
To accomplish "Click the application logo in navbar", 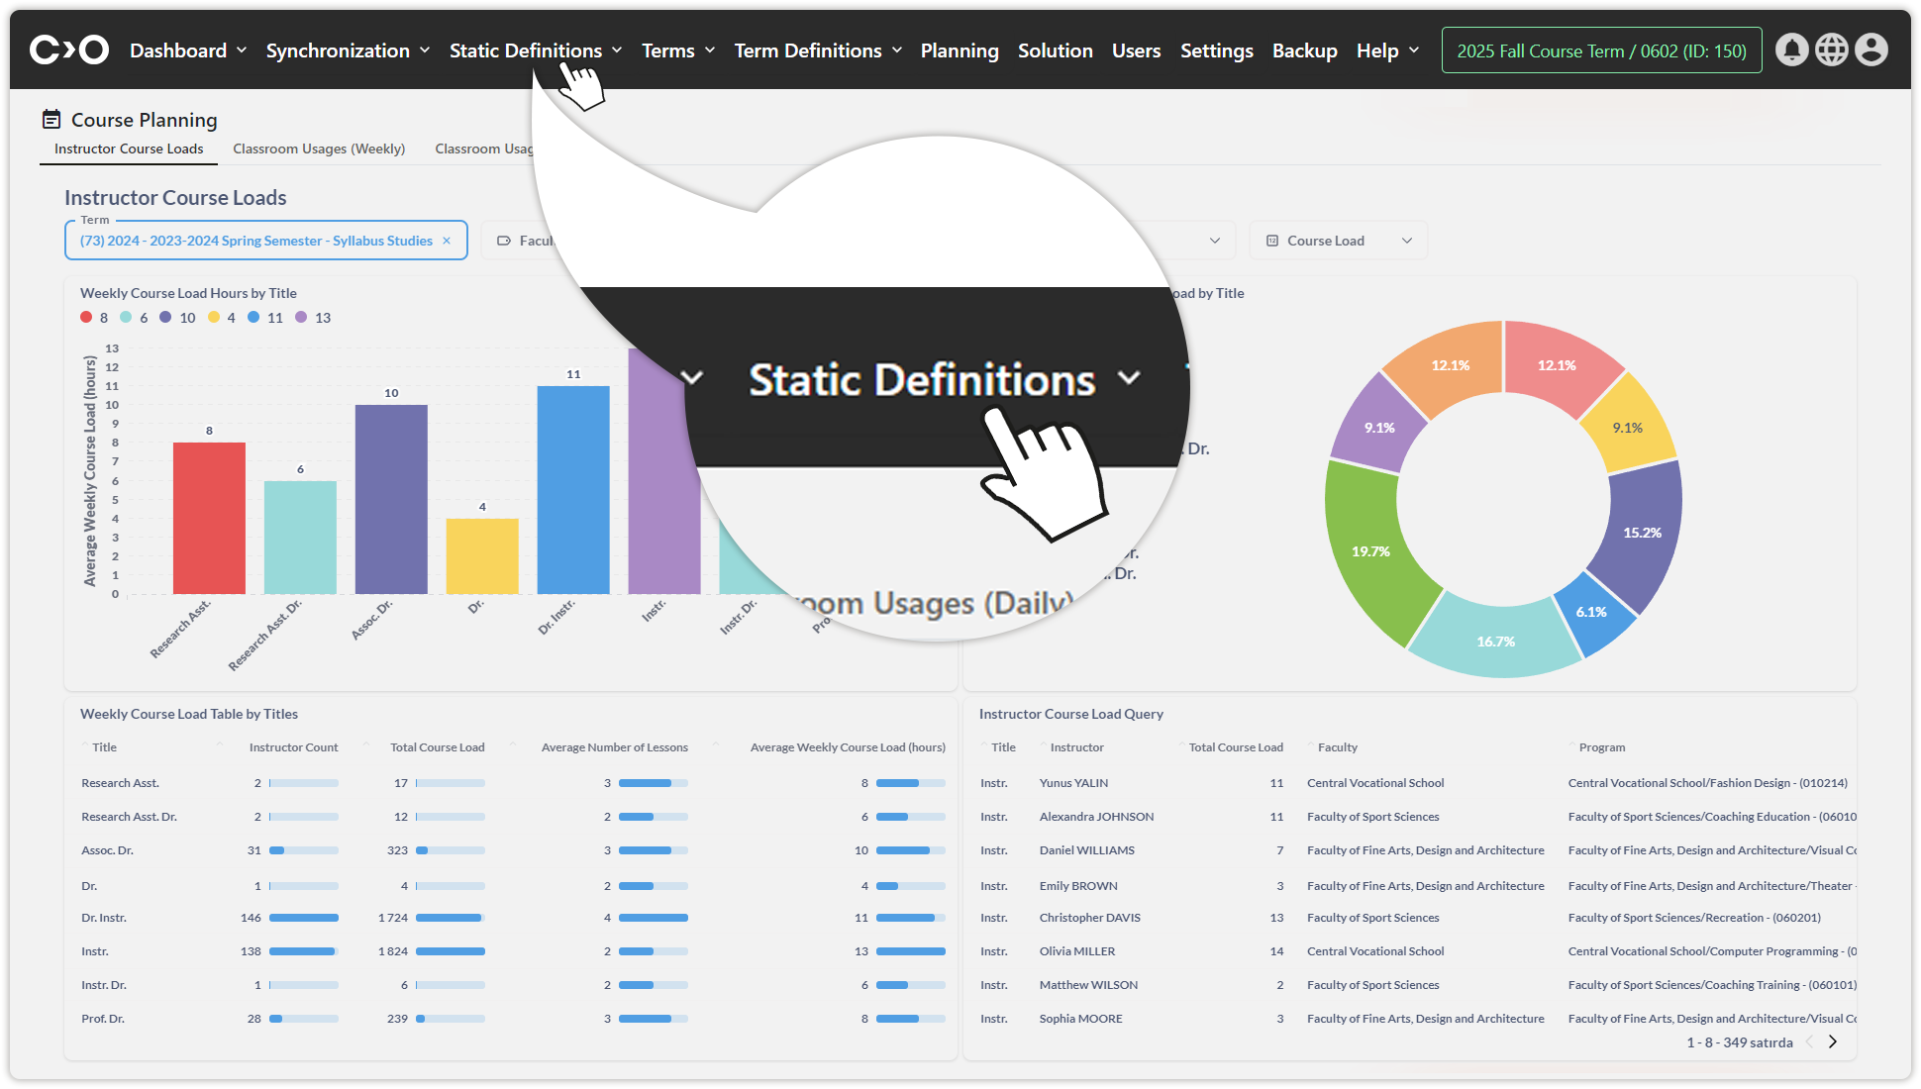I will coord(69,49).
